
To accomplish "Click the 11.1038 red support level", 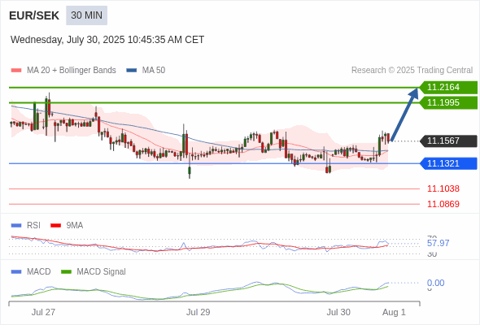I will [443, 189].
